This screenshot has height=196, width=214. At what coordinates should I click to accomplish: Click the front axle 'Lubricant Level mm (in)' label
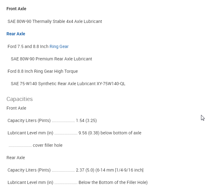[x=30, y=133]
